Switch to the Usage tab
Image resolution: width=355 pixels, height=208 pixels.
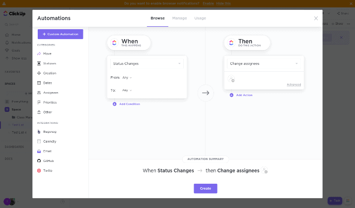[x=200, y=18]
